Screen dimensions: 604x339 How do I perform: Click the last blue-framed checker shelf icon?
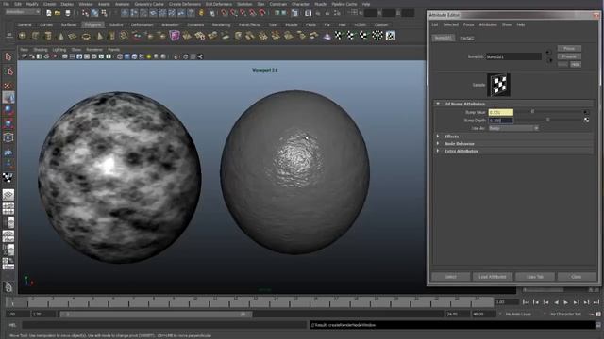[390, 36]
